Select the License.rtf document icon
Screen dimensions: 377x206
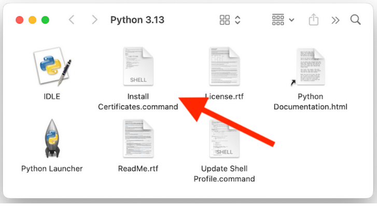pos(225,66)
